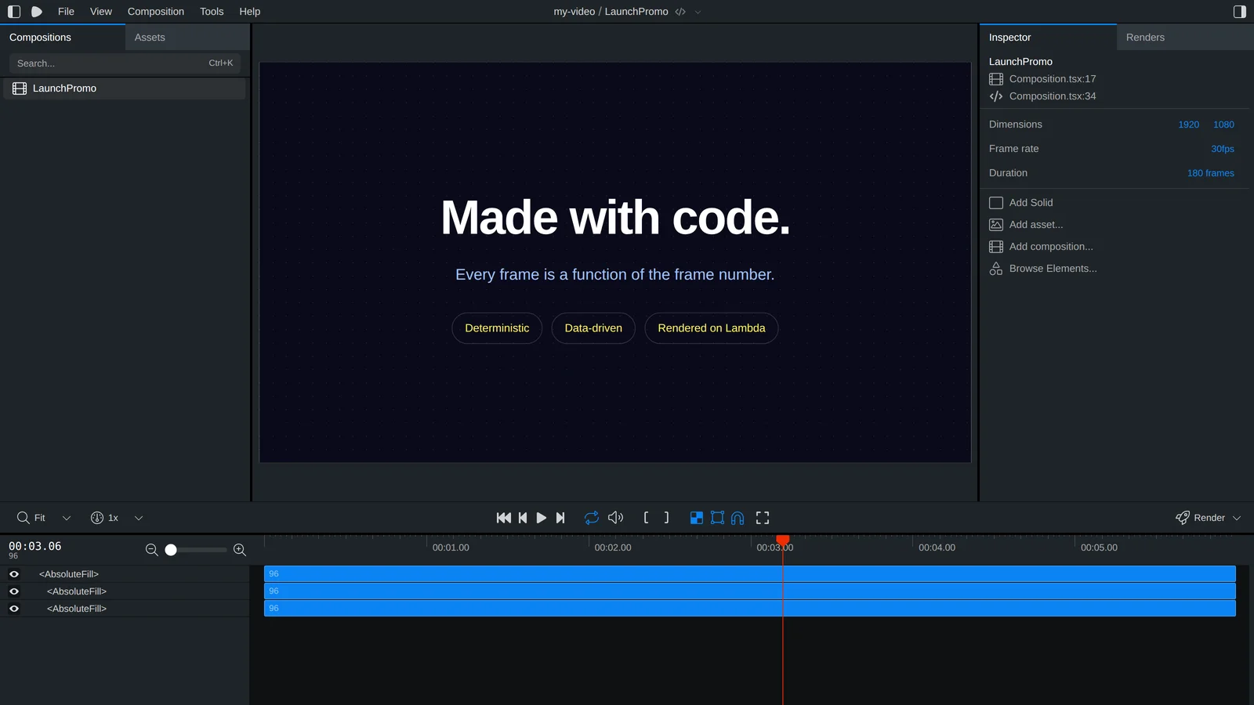Image resolution: width=1254 pixels, height=705 pixels.
Task: Open Composition.tsx:17 source link
Action: [x=1053, y=79]
